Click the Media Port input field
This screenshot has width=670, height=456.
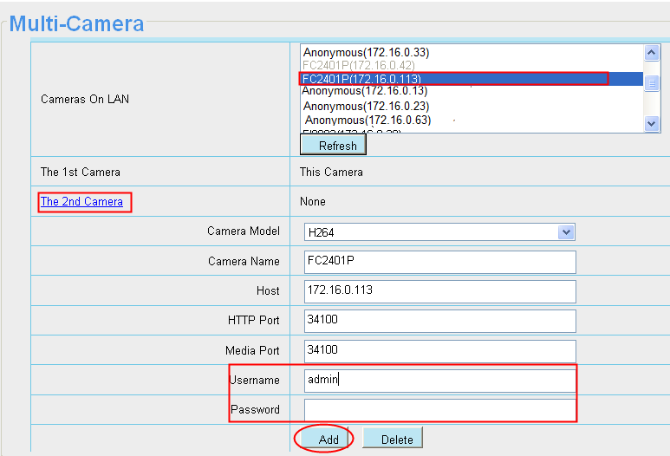pos(439,351)
